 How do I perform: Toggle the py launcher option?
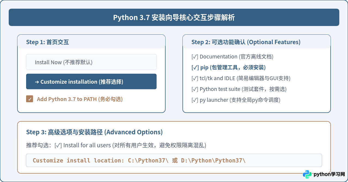pyautogui.click(x=236, y=100)
